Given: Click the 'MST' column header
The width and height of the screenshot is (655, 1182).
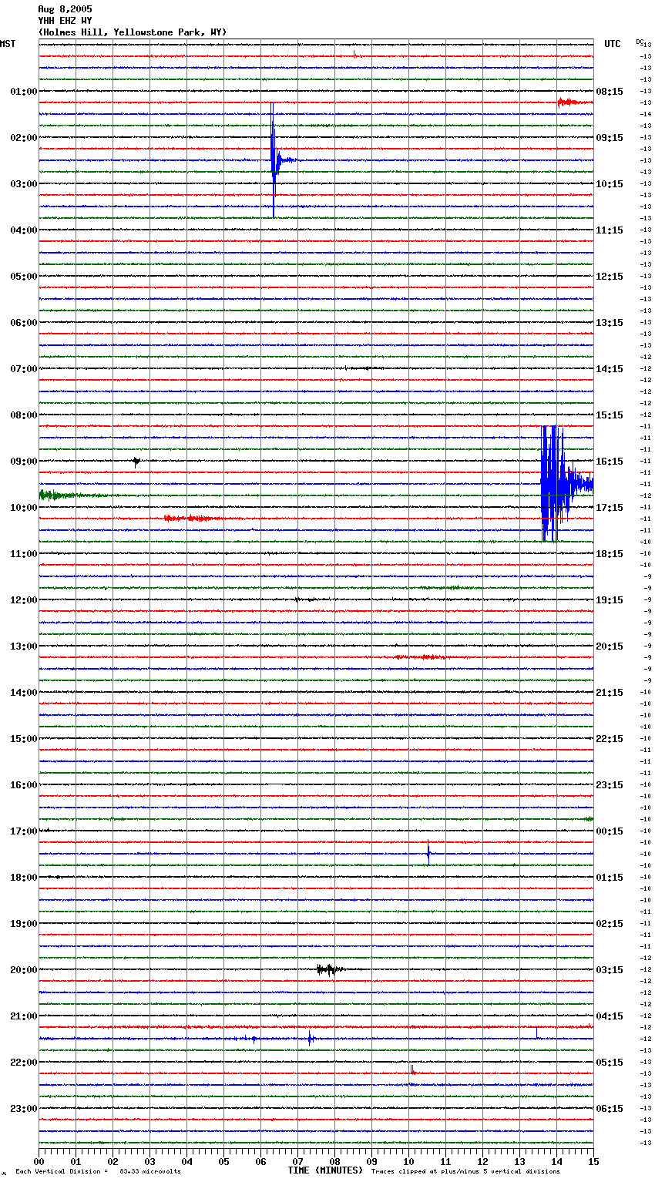Looking at the screenshot, I should click(x=8, y=44).
